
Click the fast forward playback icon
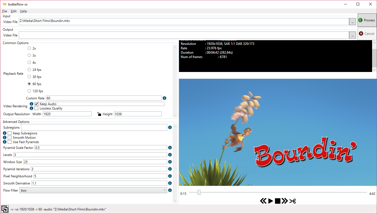[285, 201]
